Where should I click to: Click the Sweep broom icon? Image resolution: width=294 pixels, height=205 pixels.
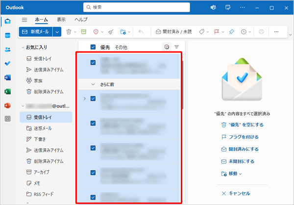pyautogui.click(x=111, y=32)
